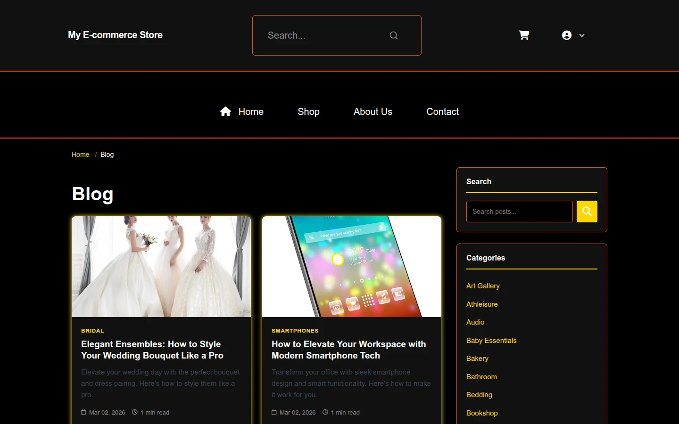
Task: Click the My E-commerce Store logo
Action: [x=115, y=35]
